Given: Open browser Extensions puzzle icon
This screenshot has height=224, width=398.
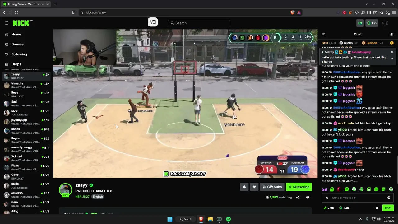Looking at the screenshot, I should tap(357, 12).
